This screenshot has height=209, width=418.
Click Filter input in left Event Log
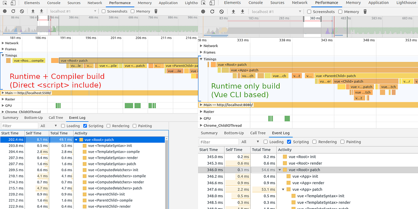[20, 126]
